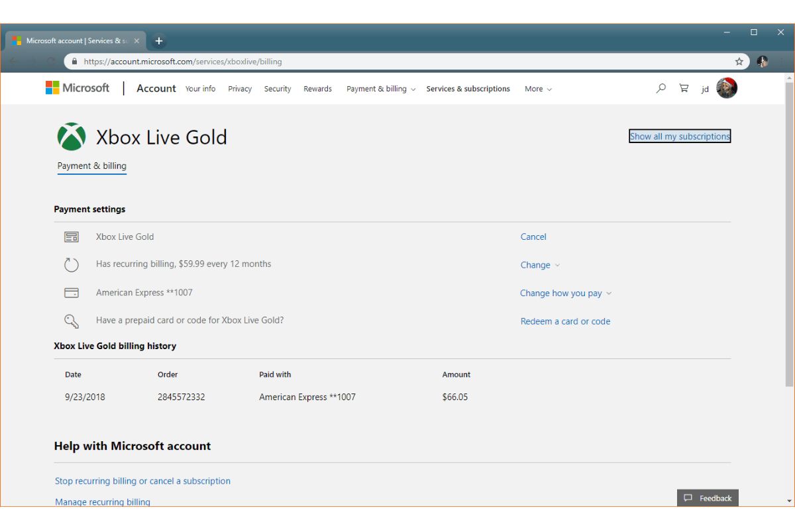
Task: Open search with the magnifier icon
Action: [x=661, y=88]
